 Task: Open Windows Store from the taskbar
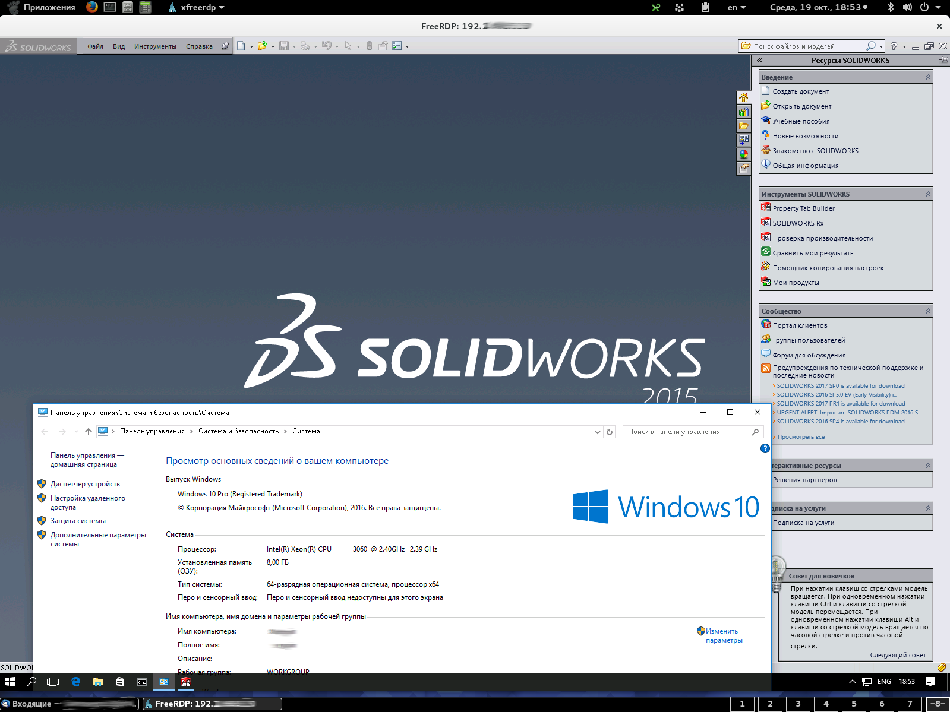(x=120, y=682)
